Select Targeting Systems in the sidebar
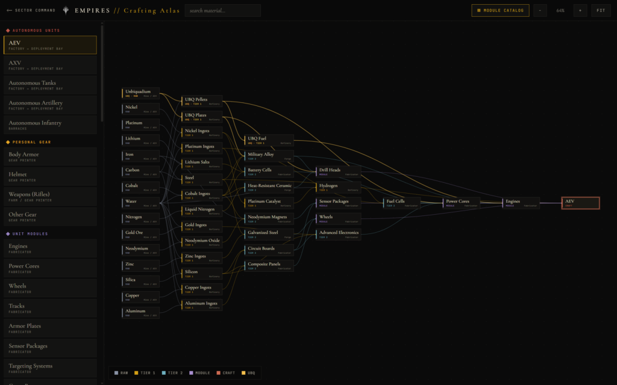This screenshot has height=385, width=617. pyautogui.click(x=50, y=368)
